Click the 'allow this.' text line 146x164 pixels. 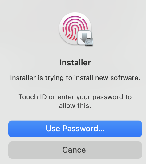(75, 105)
